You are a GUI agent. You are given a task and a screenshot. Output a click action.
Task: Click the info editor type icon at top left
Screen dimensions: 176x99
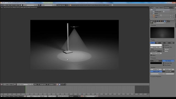2,5
